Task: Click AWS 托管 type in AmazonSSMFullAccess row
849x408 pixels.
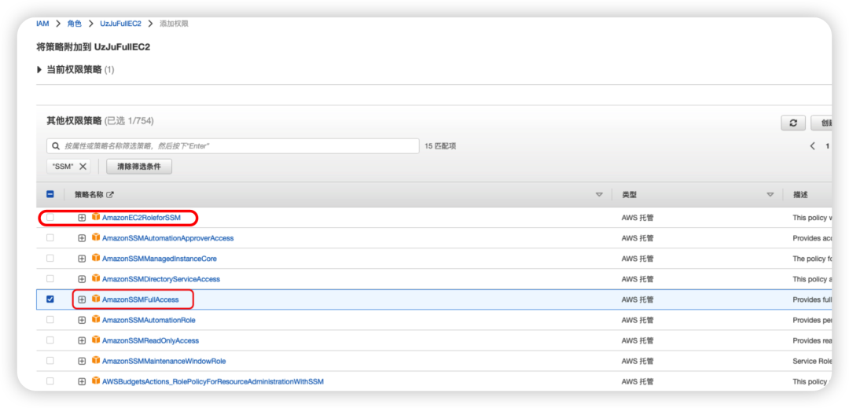Action: (638, 300)
